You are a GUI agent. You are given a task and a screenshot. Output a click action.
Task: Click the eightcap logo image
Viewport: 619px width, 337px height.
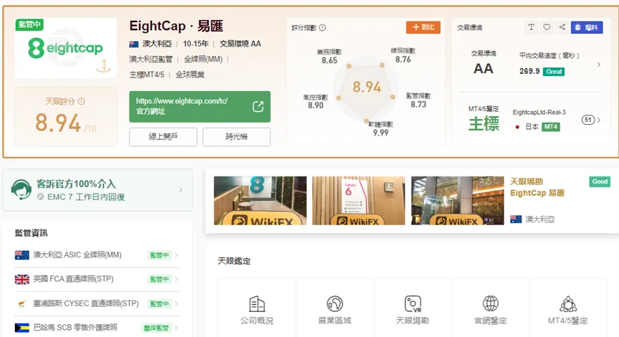pos(65,48)
